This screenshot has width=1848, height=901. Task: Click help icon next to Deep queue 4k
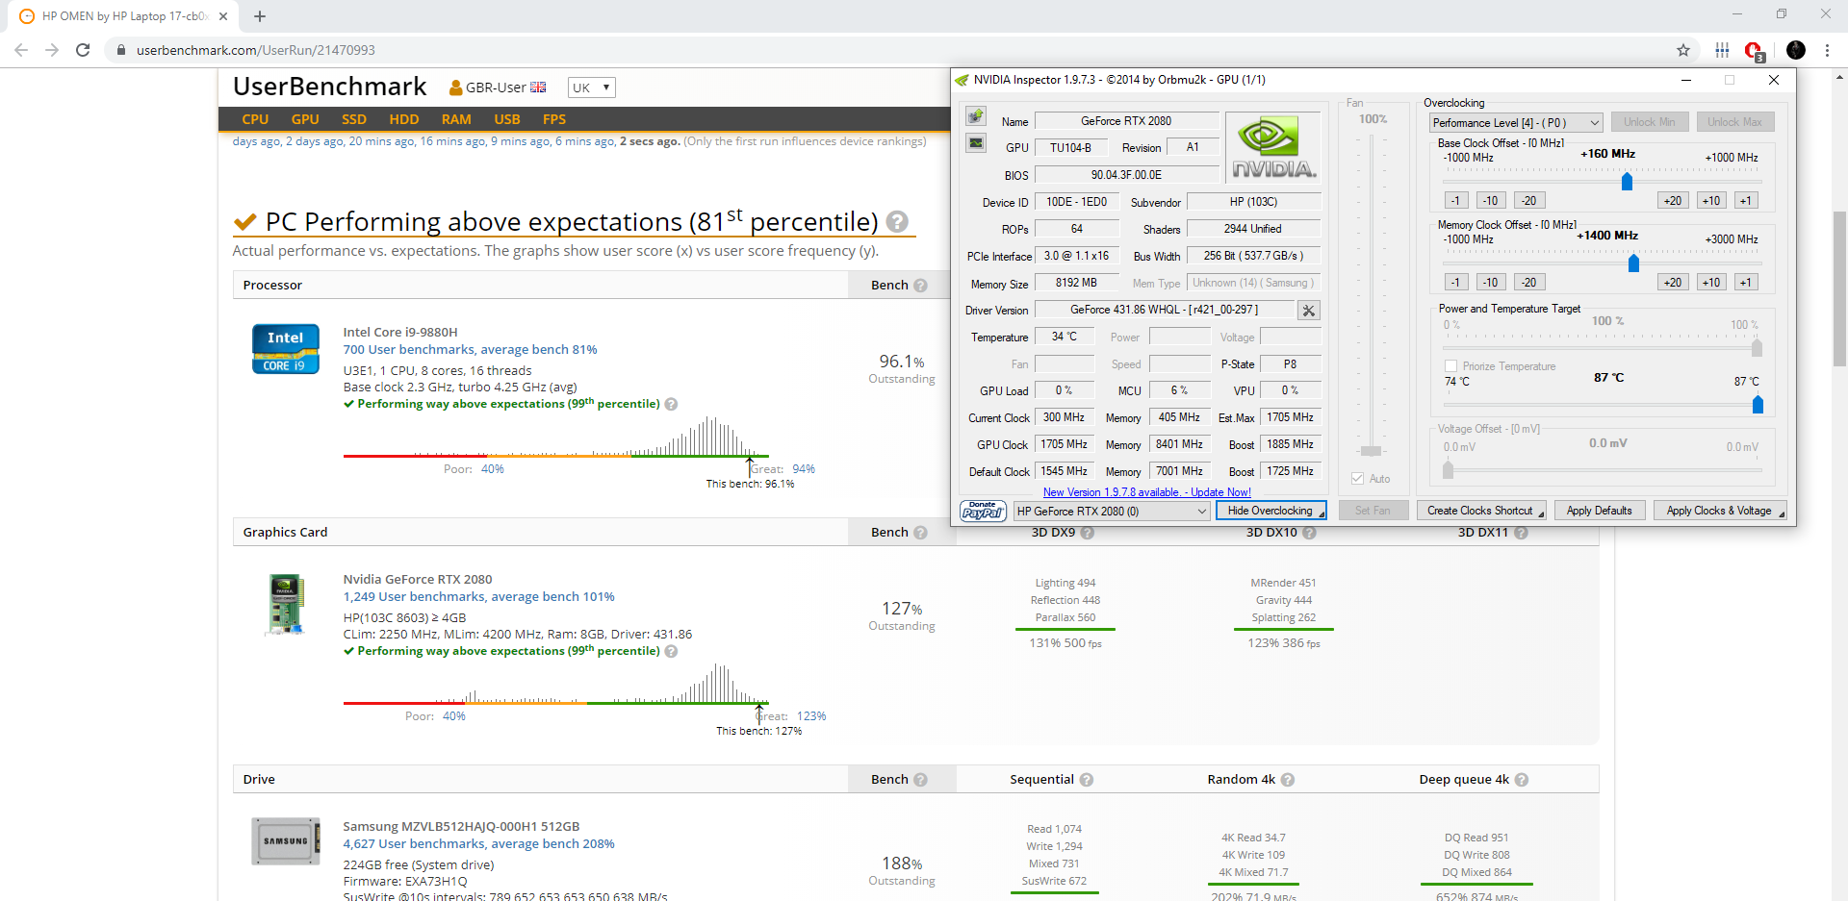point(1522,780)
